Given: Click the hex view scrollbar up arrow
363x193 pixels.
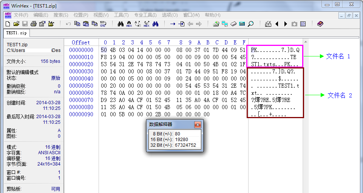Looking at the screenshot, I should coord(306,42).
